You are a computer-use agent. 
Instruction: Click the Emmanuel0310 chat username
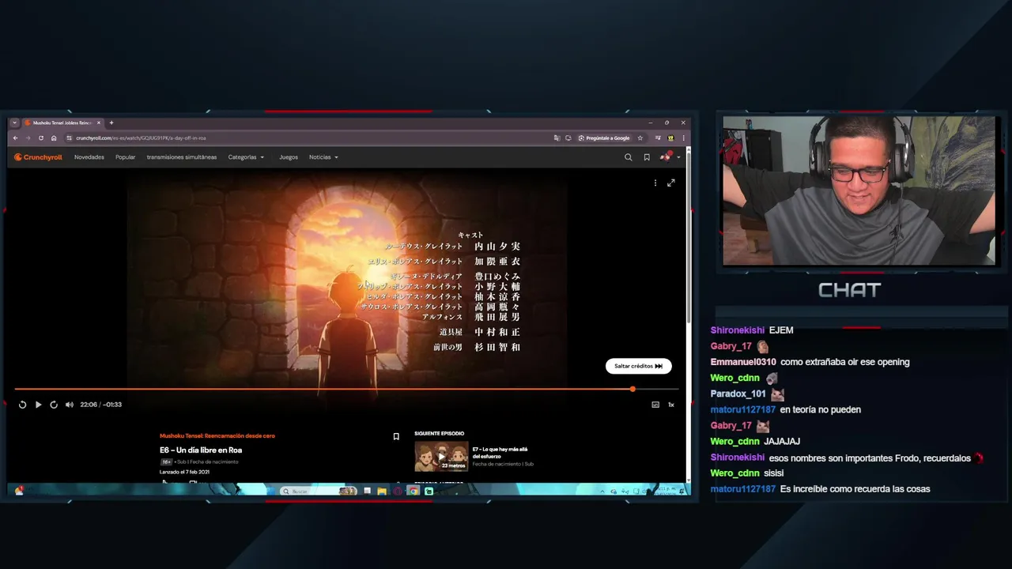(x=743, y=362)
